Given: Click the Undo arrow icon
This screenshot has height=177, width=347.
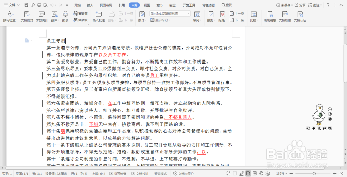Looking at the screenshot, I should click(x=52, y=5).
